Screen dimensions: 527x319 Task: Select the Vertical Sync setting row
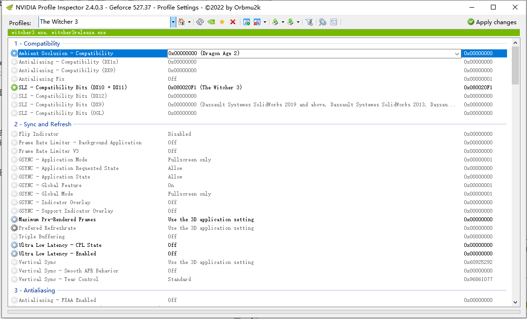37,262
